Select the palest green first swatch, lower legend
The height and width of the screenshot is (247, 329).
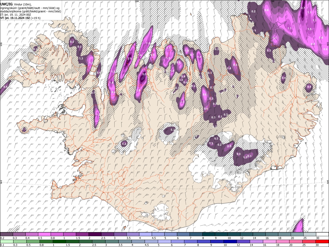point(7,242)
